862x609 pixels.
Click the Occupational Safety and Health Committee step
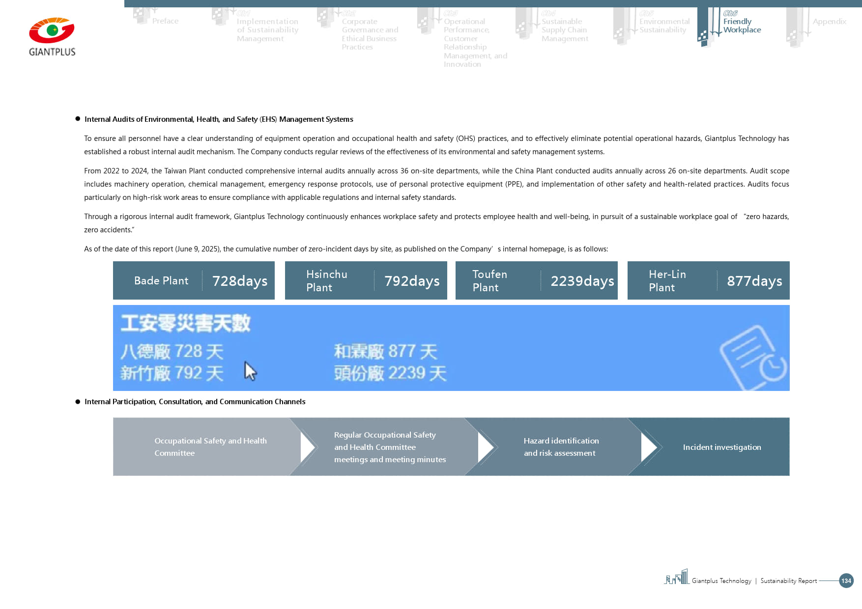coord(210,447)
